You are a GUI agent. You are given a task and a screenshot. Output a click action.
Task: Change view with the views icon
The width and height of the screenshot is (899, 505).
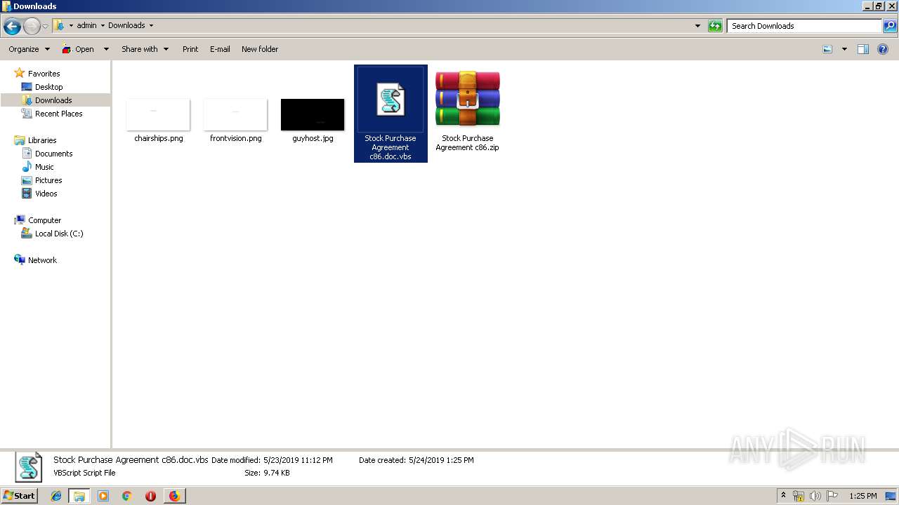[x=827, y=49]
